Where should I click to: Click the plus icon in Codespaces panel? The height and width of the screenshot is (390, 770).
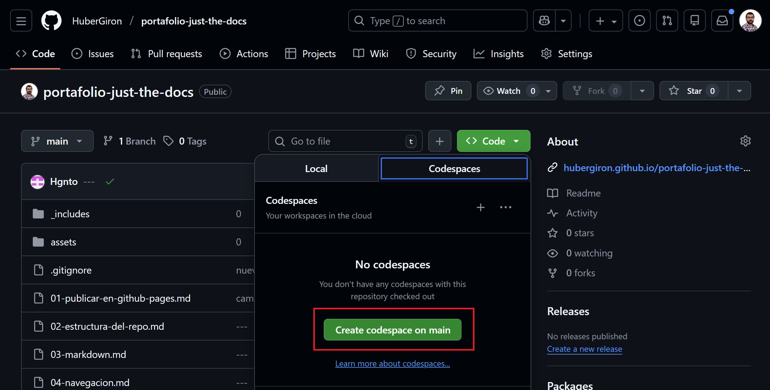pos(481,208)
